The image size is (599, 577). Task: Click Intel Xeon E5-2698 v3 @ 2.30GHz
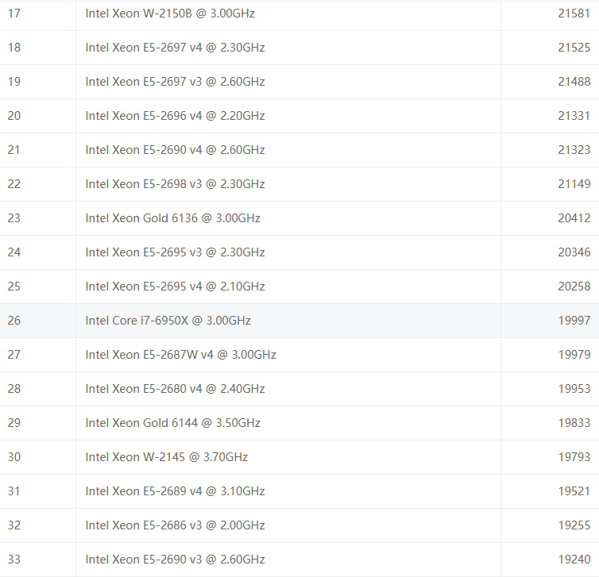point(175,184)
